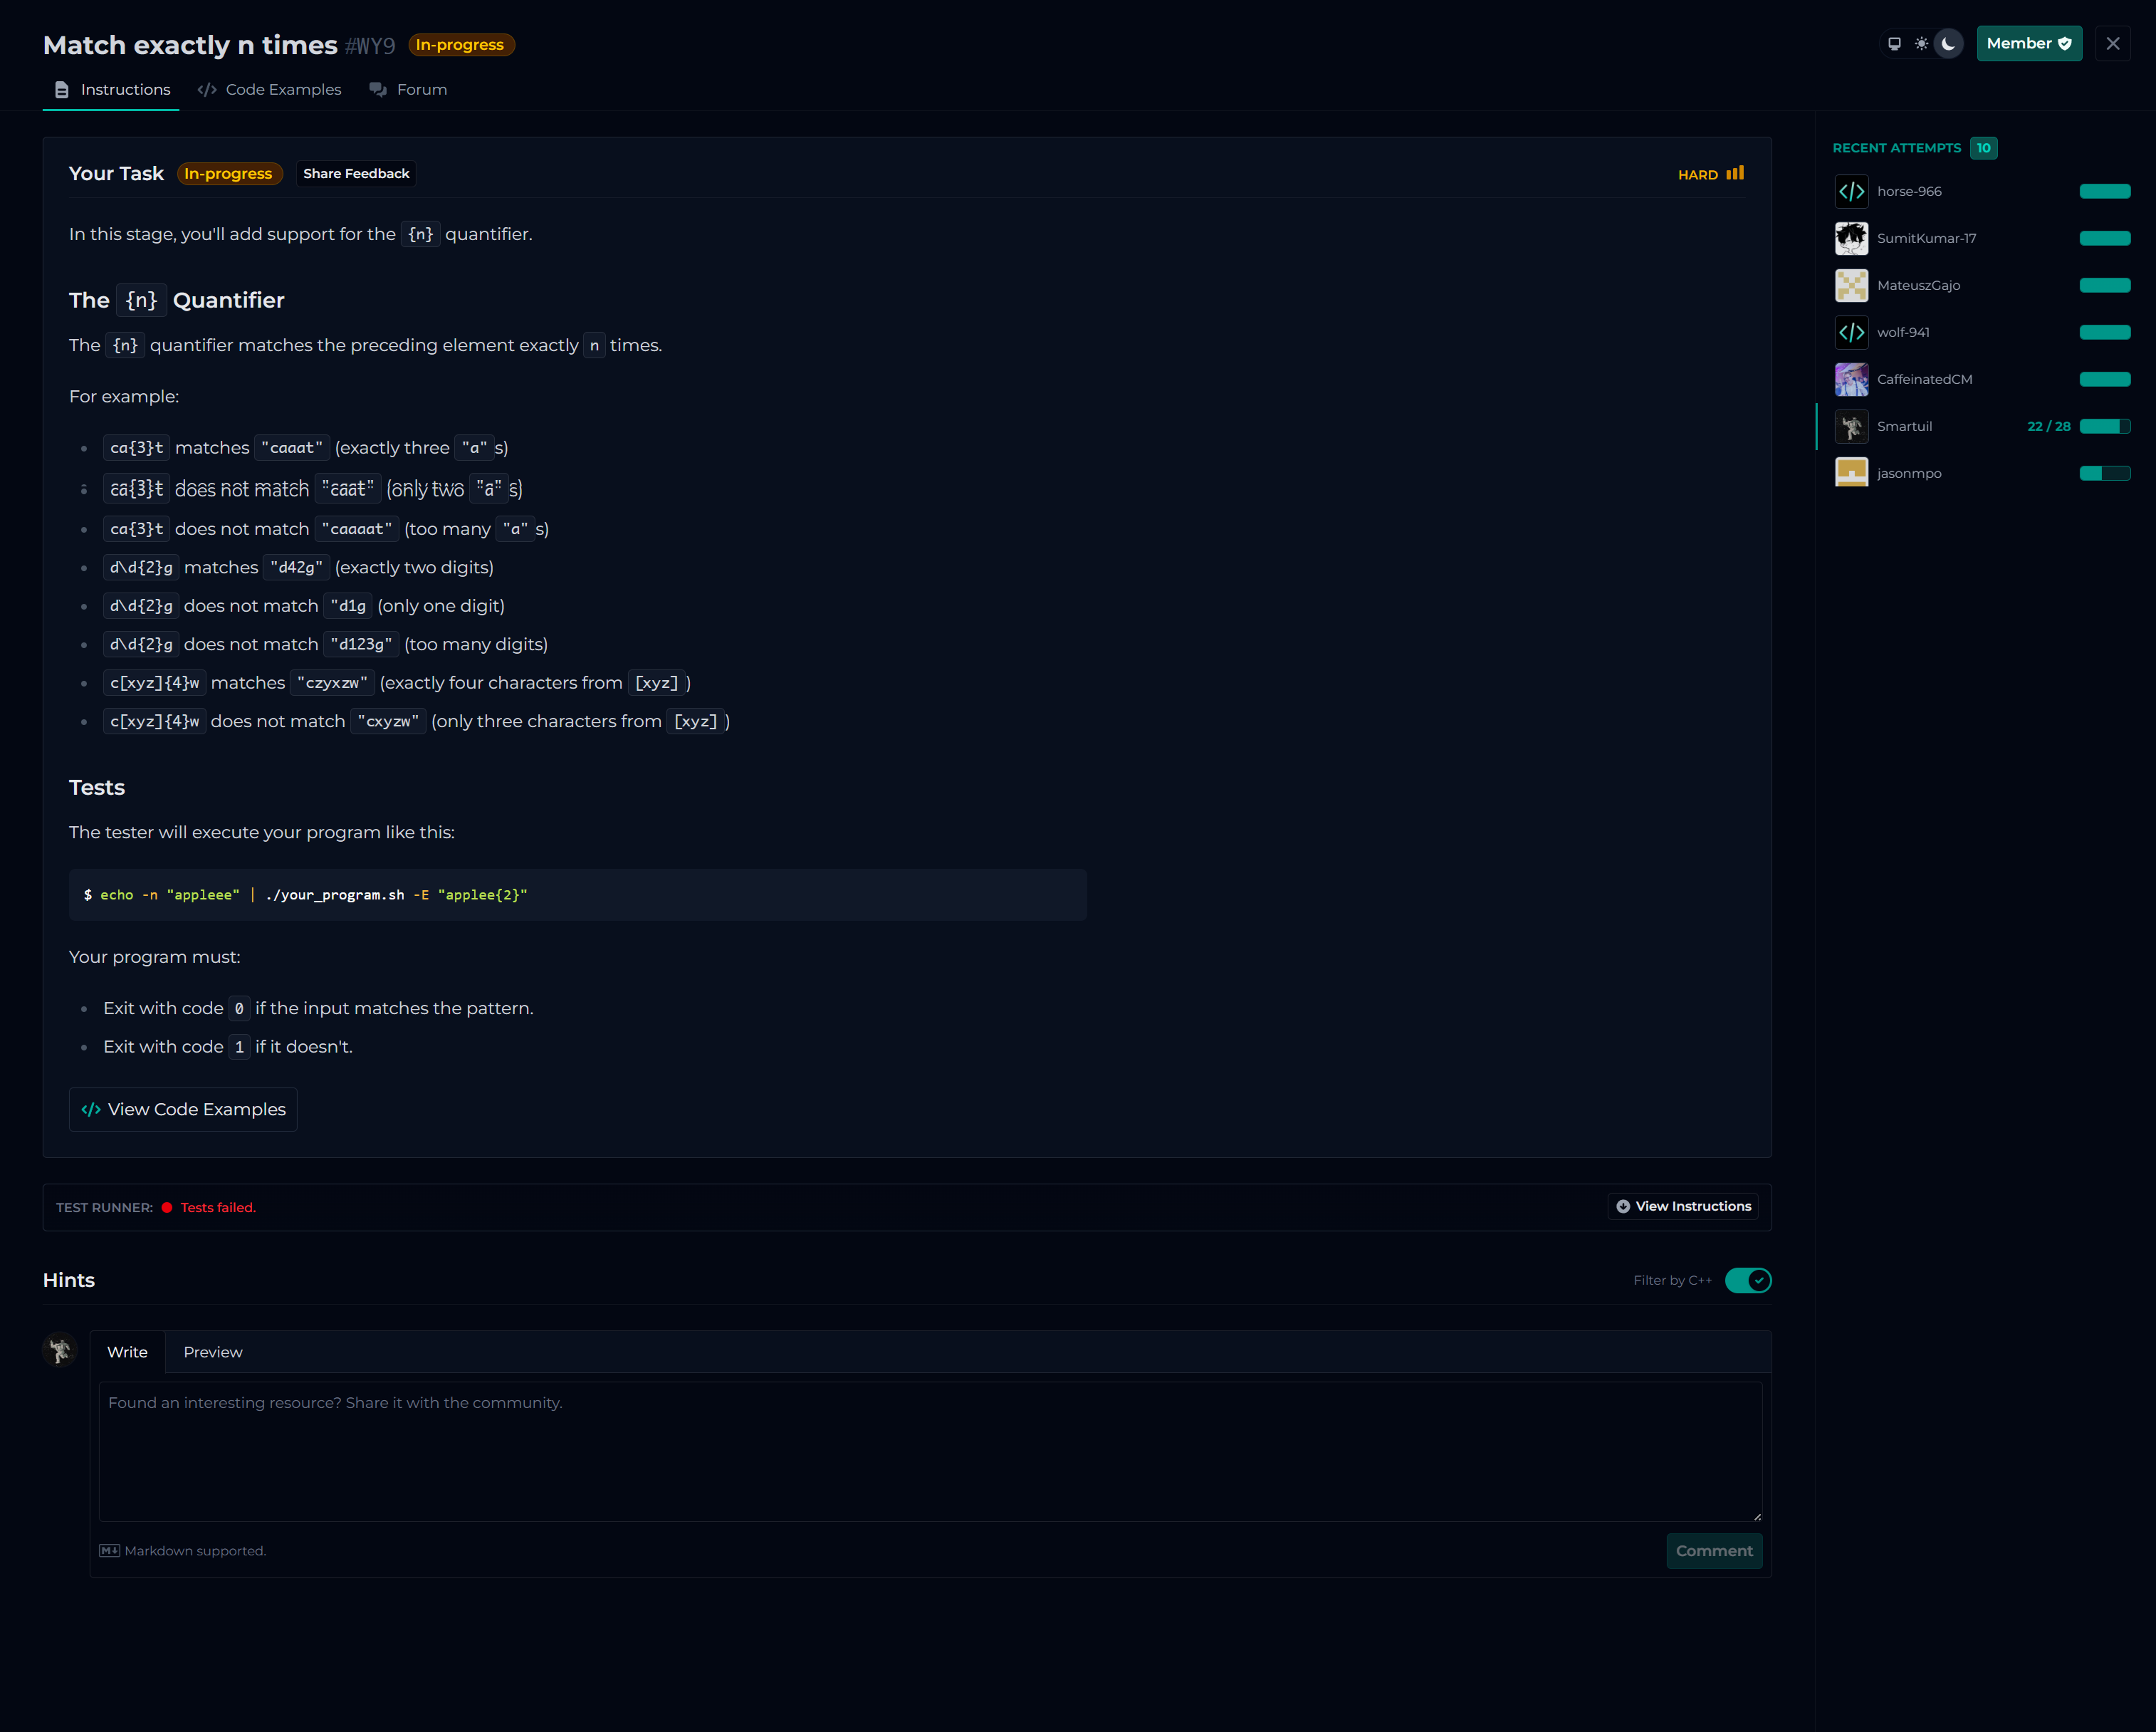Open the Code Examples tab

270,90
